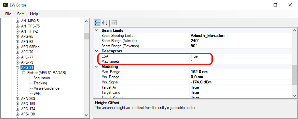This screenshot has height=119, width=298.
Task: Collapse the APG-81 tree node
Action: pos(17,68)
